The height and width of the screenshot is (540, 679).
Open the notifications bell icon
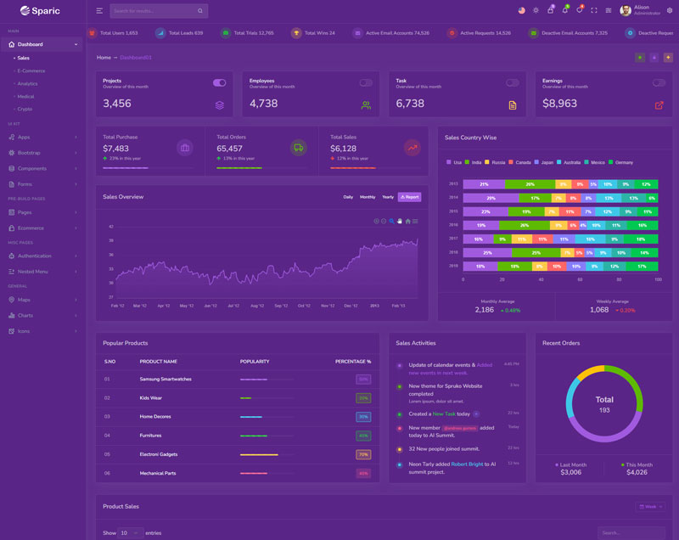[564, 10]
